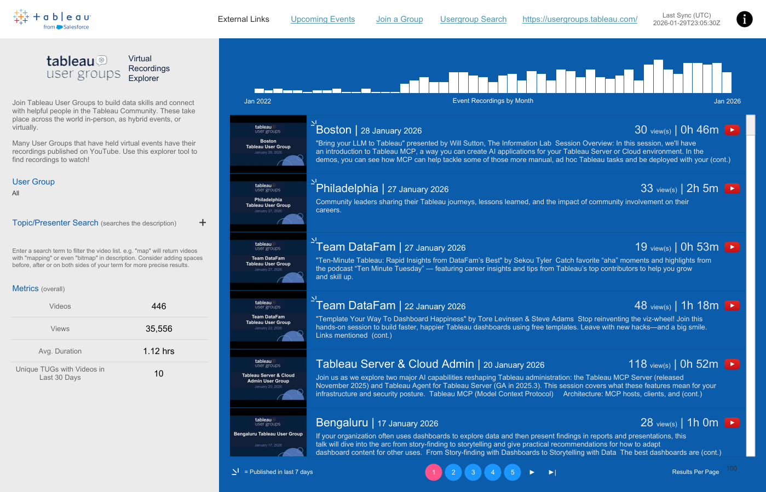Select page 5 in pagination
Screen dimensions: 766x492
[x=512, y=472]
